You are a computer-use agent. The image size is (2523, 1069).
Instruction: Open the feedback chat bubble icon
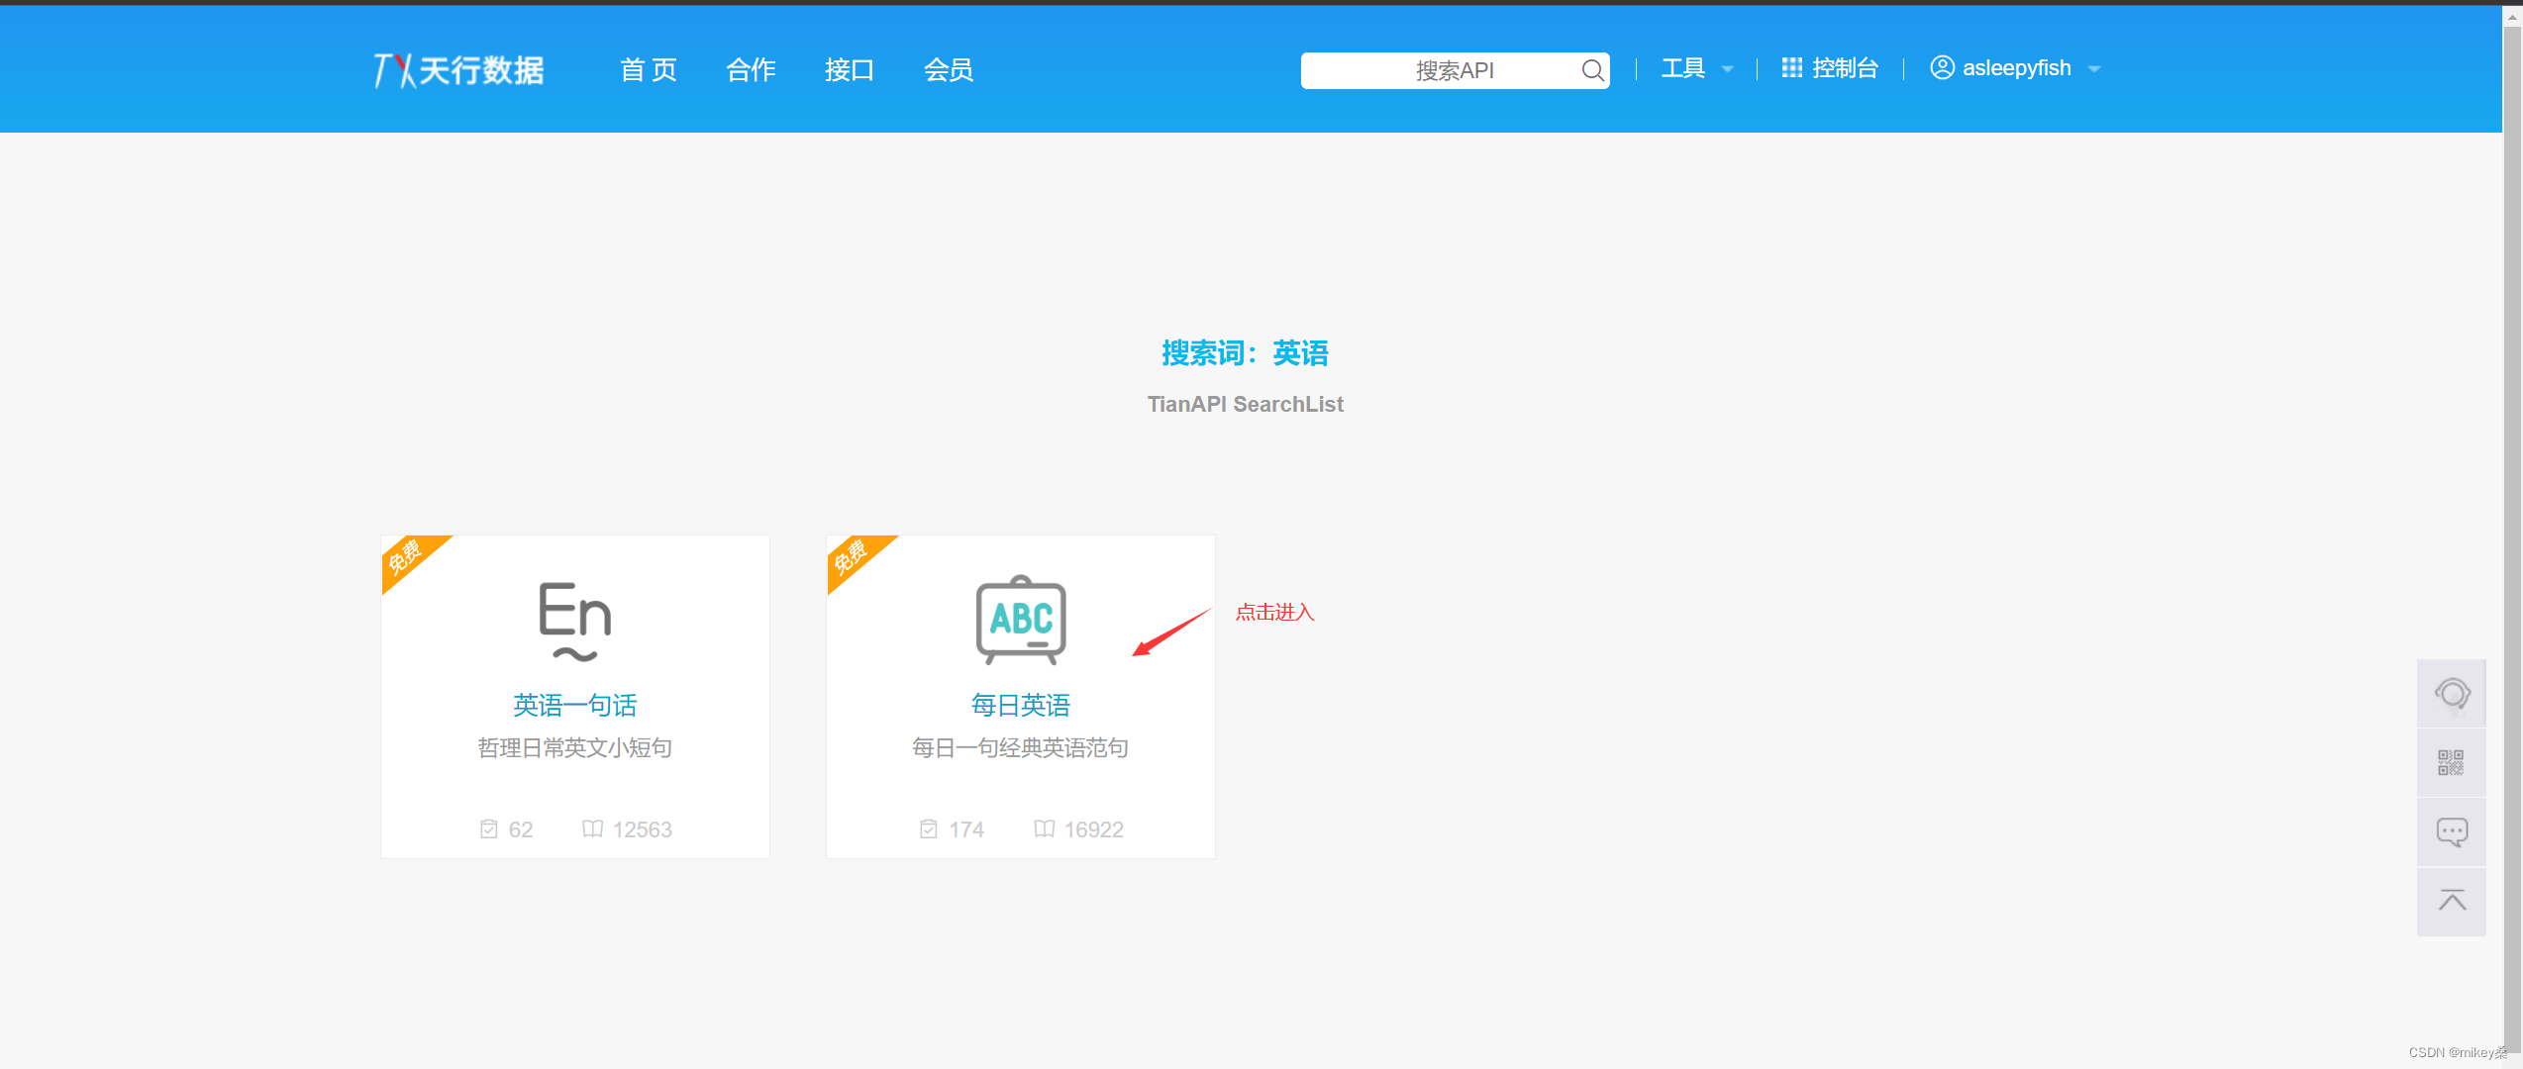[2452, 832]
